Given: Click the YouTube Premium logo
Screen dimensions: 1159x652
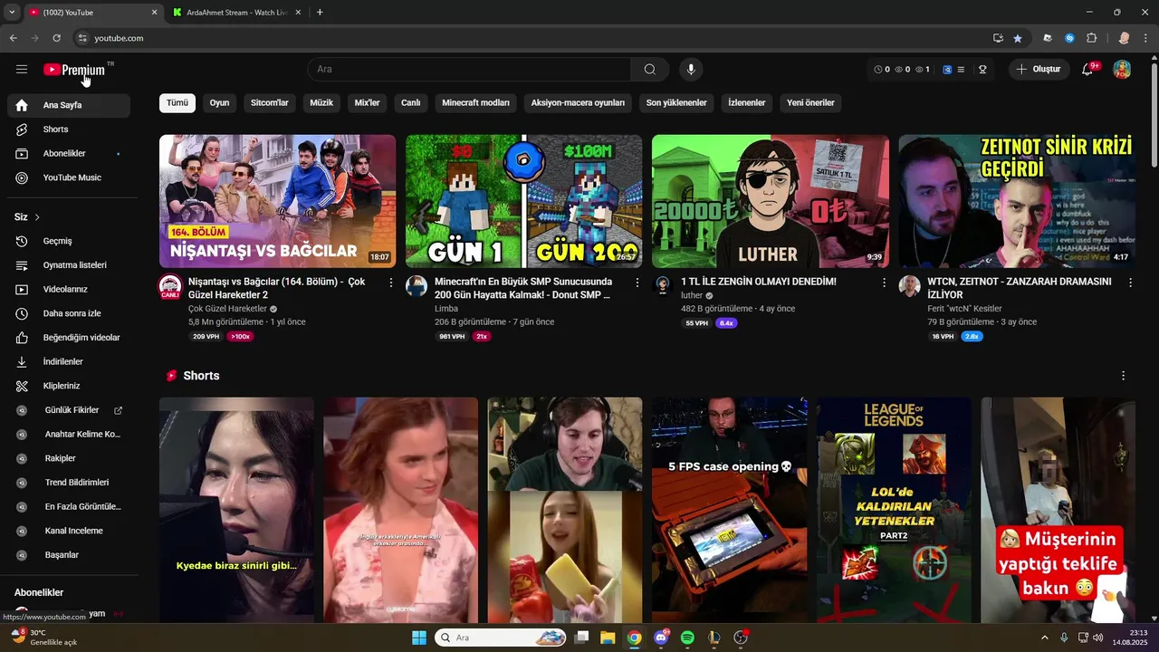Looking at the screenshot, I should pos(74,70).
